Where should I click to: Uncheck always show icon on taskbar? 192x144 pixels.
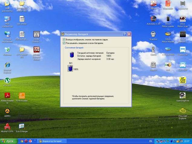point(64,40)
